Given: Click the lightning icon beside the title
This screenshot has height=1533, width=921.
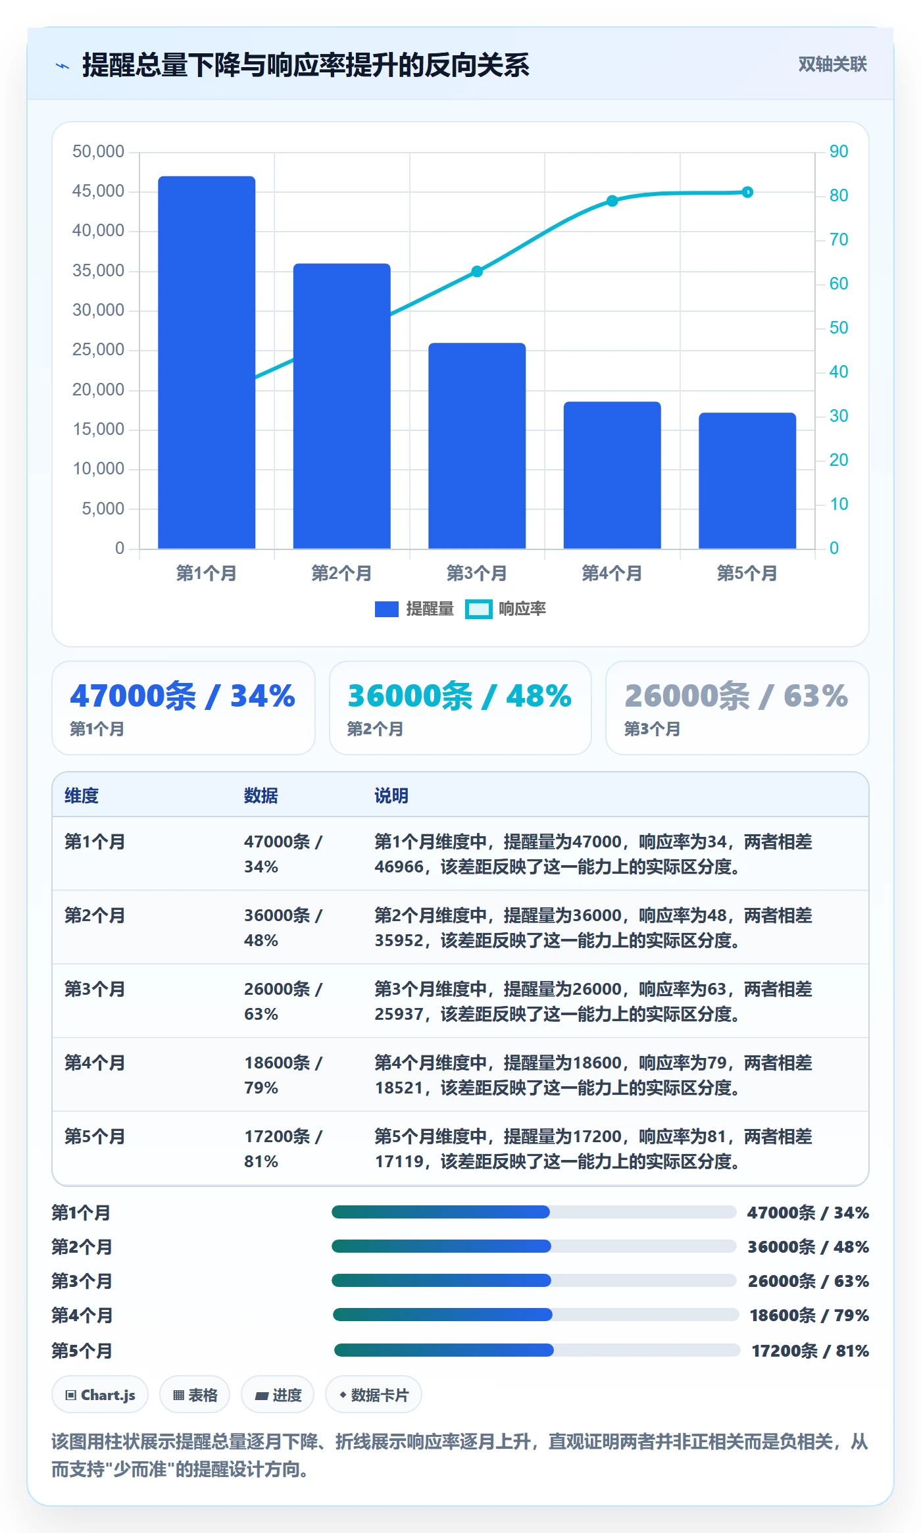Looking at the screenshot, I should click(62, 66).
